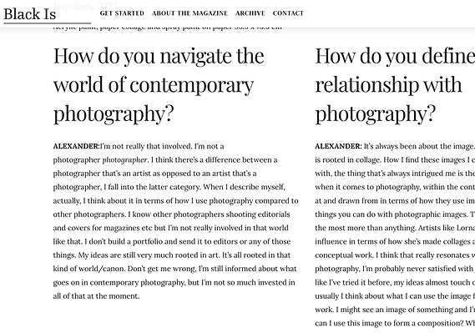Click the word contemporary in the heading
Viewport: 475px width, 333px height.
click(x=192, y=85)
